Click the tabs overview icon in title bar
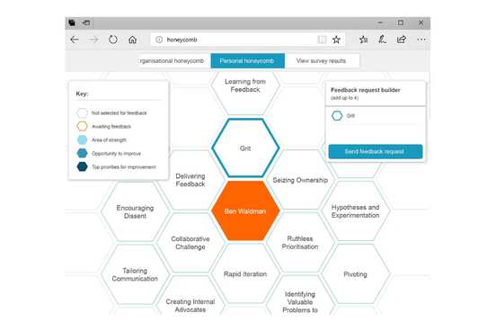The image size is (496, 331). coord(72,22)
